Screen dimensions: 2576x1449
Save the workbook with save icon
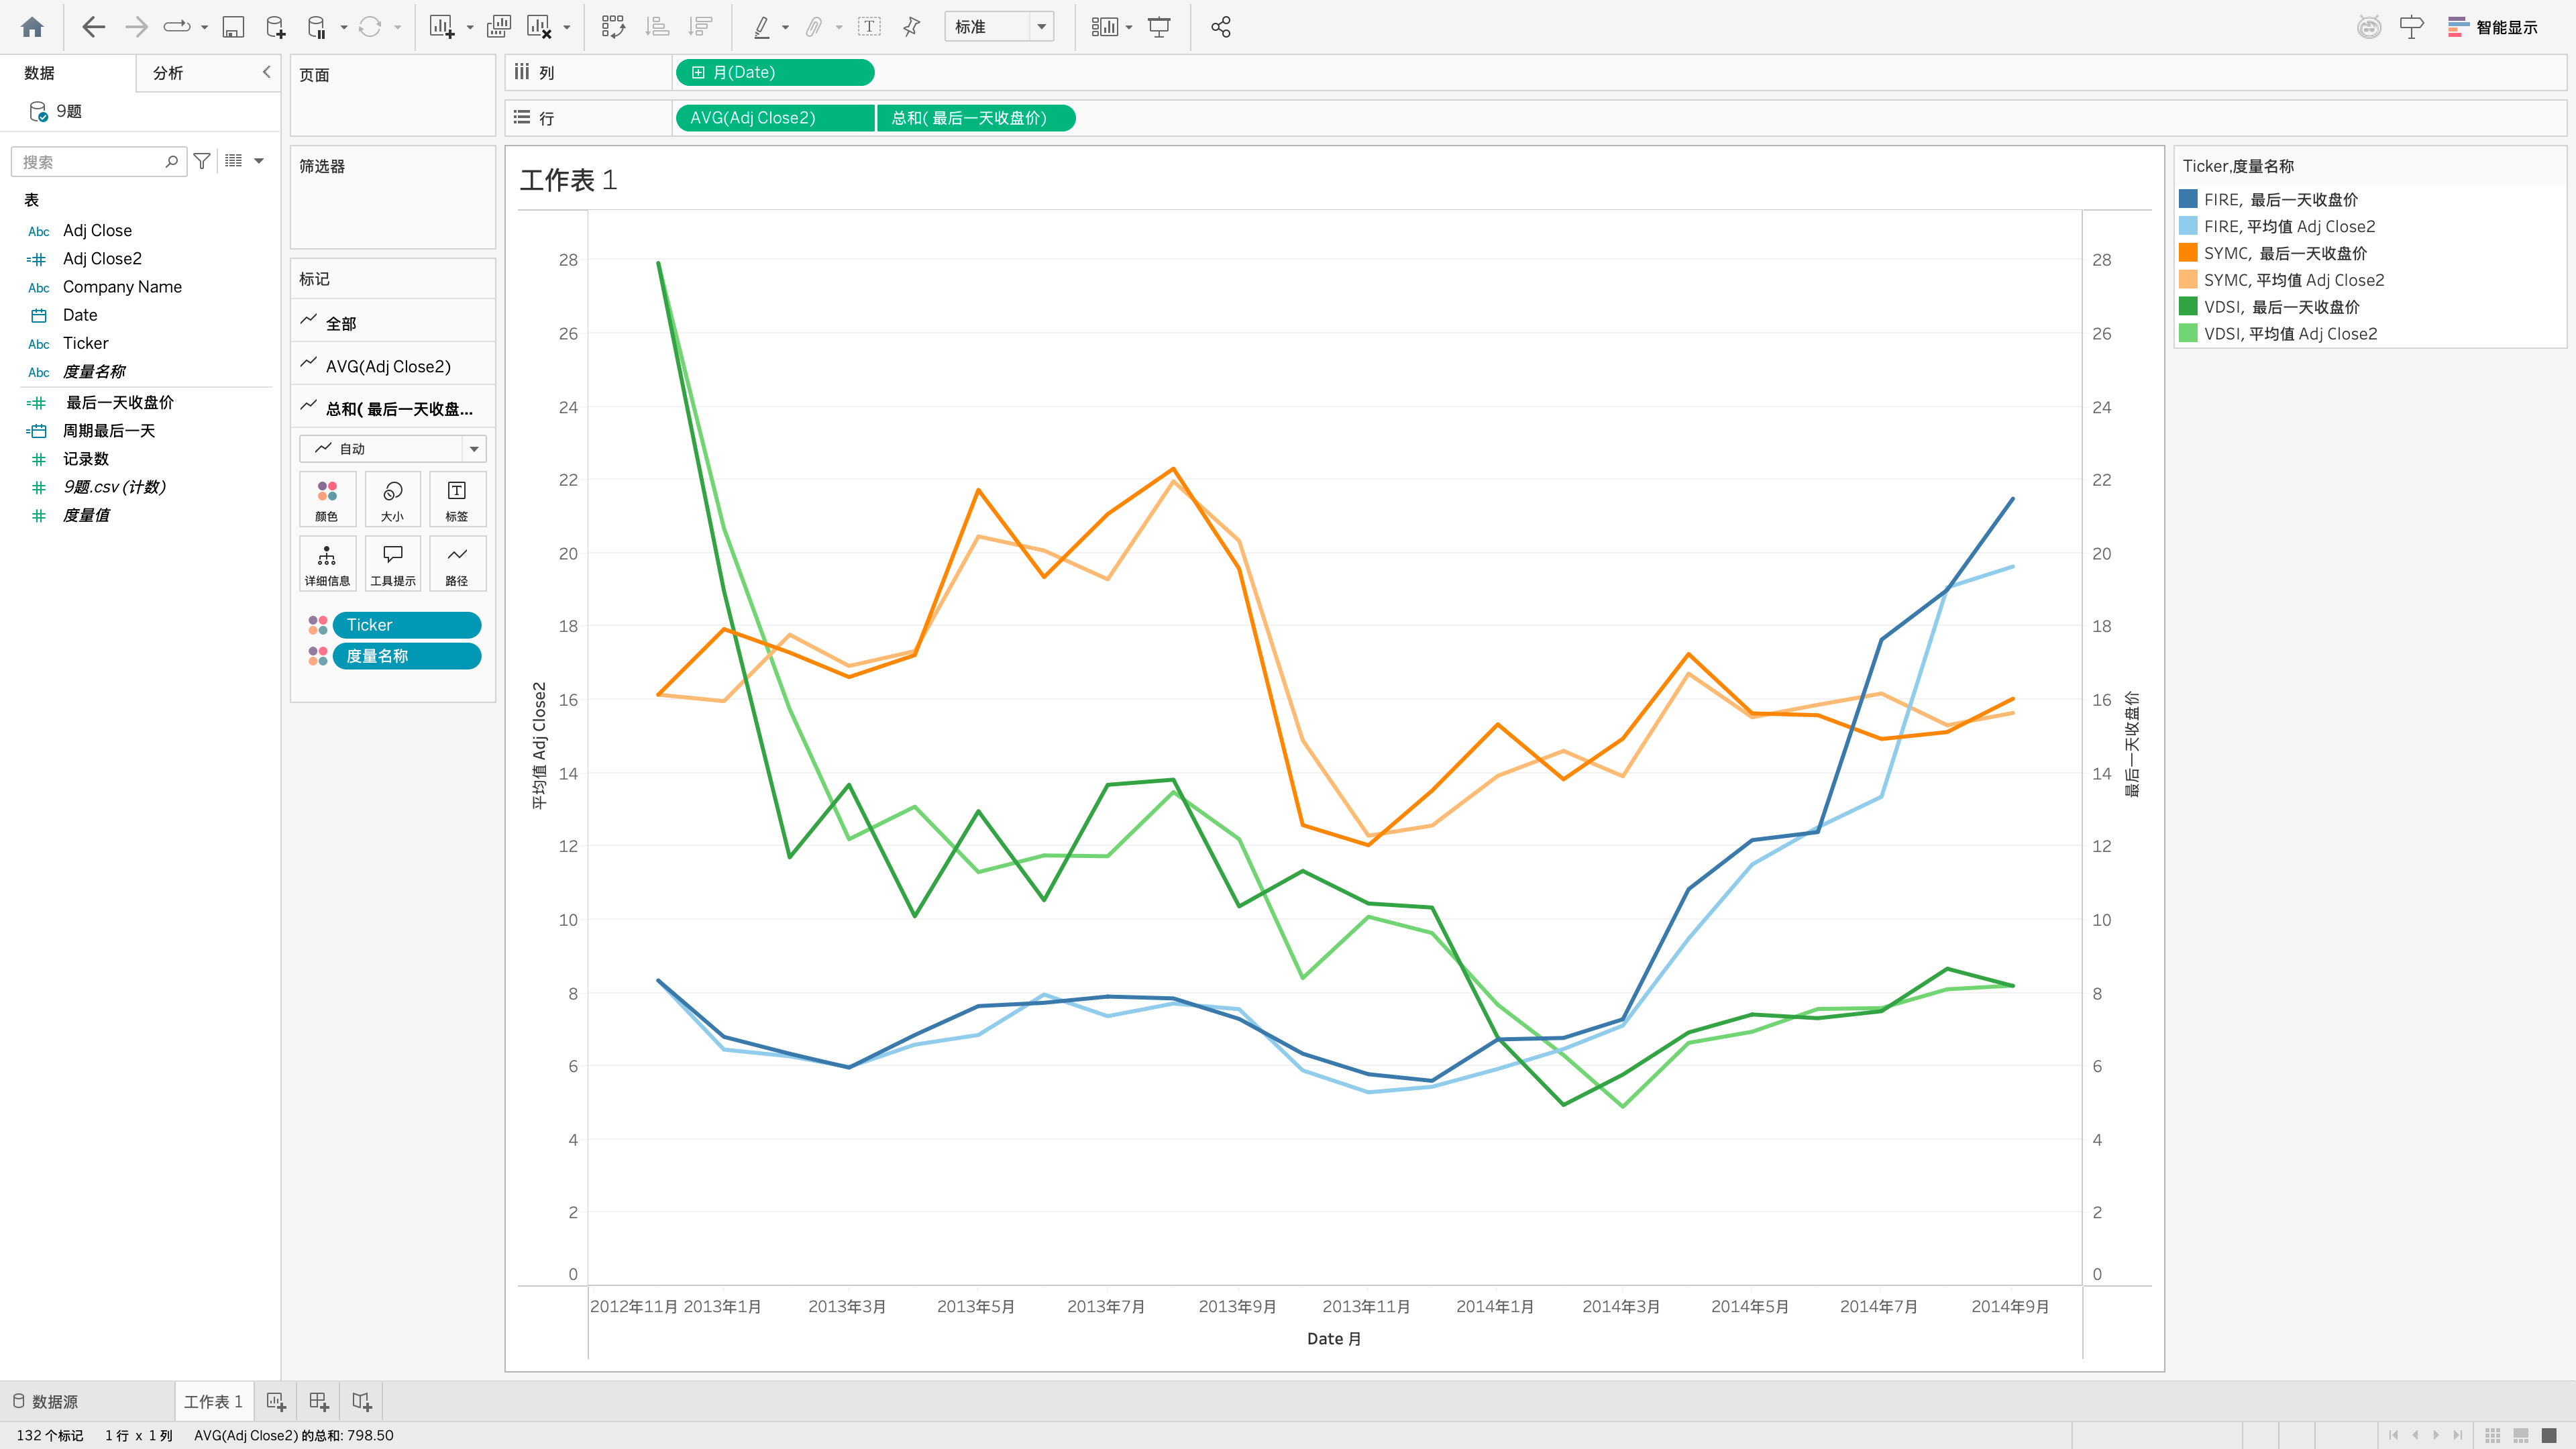coord(233,27)
